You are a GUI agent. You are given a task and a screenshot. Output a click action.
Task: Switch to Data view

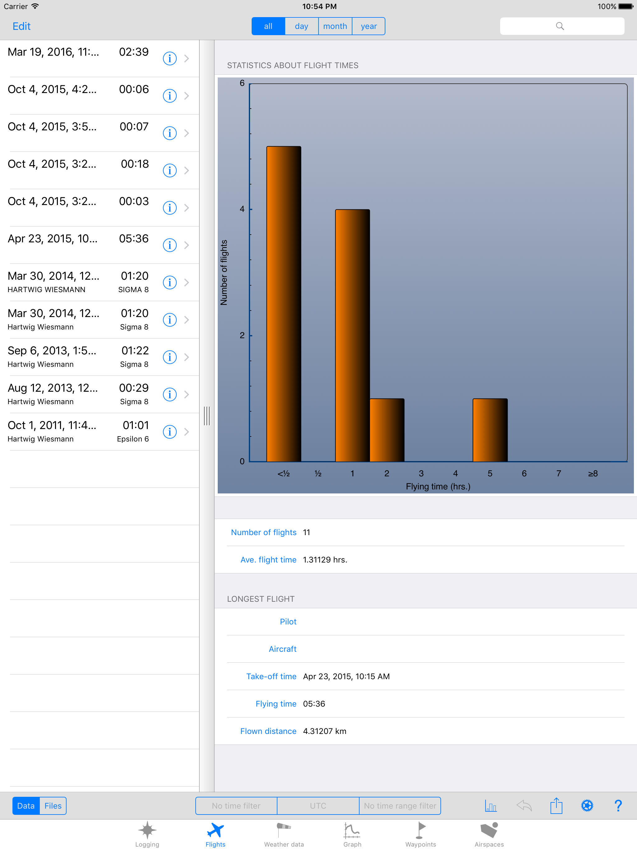(26, 806)
